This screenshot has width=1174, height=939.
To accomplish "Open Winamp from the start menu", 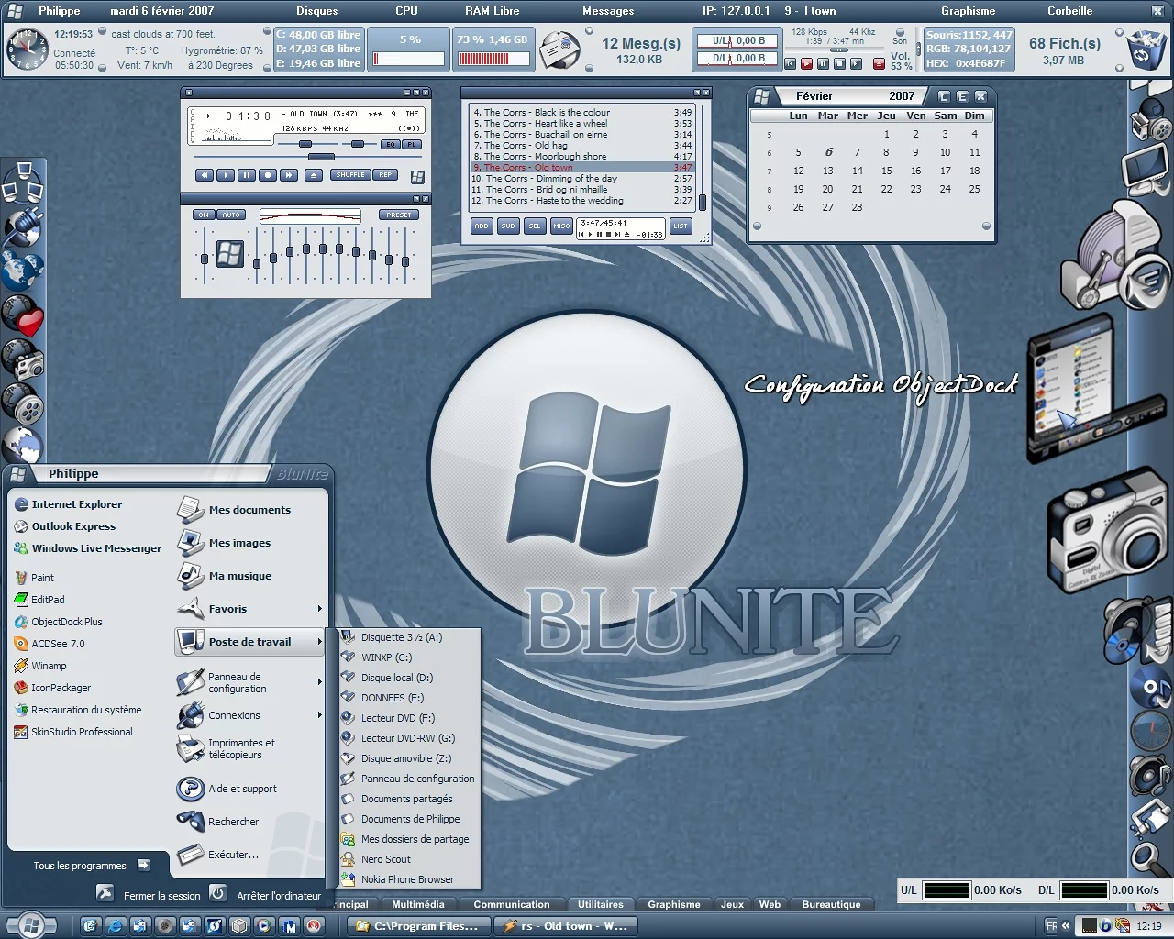I will point(49,666).
